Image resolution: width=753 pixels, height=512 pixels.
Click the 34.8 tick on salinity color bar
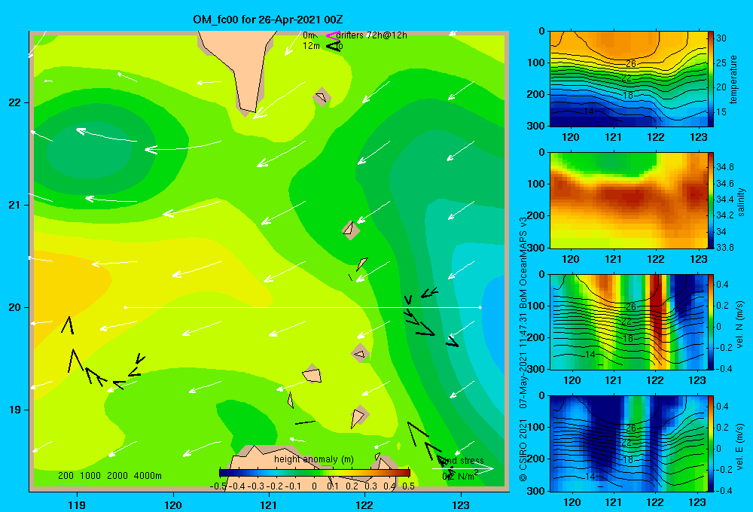725,166
